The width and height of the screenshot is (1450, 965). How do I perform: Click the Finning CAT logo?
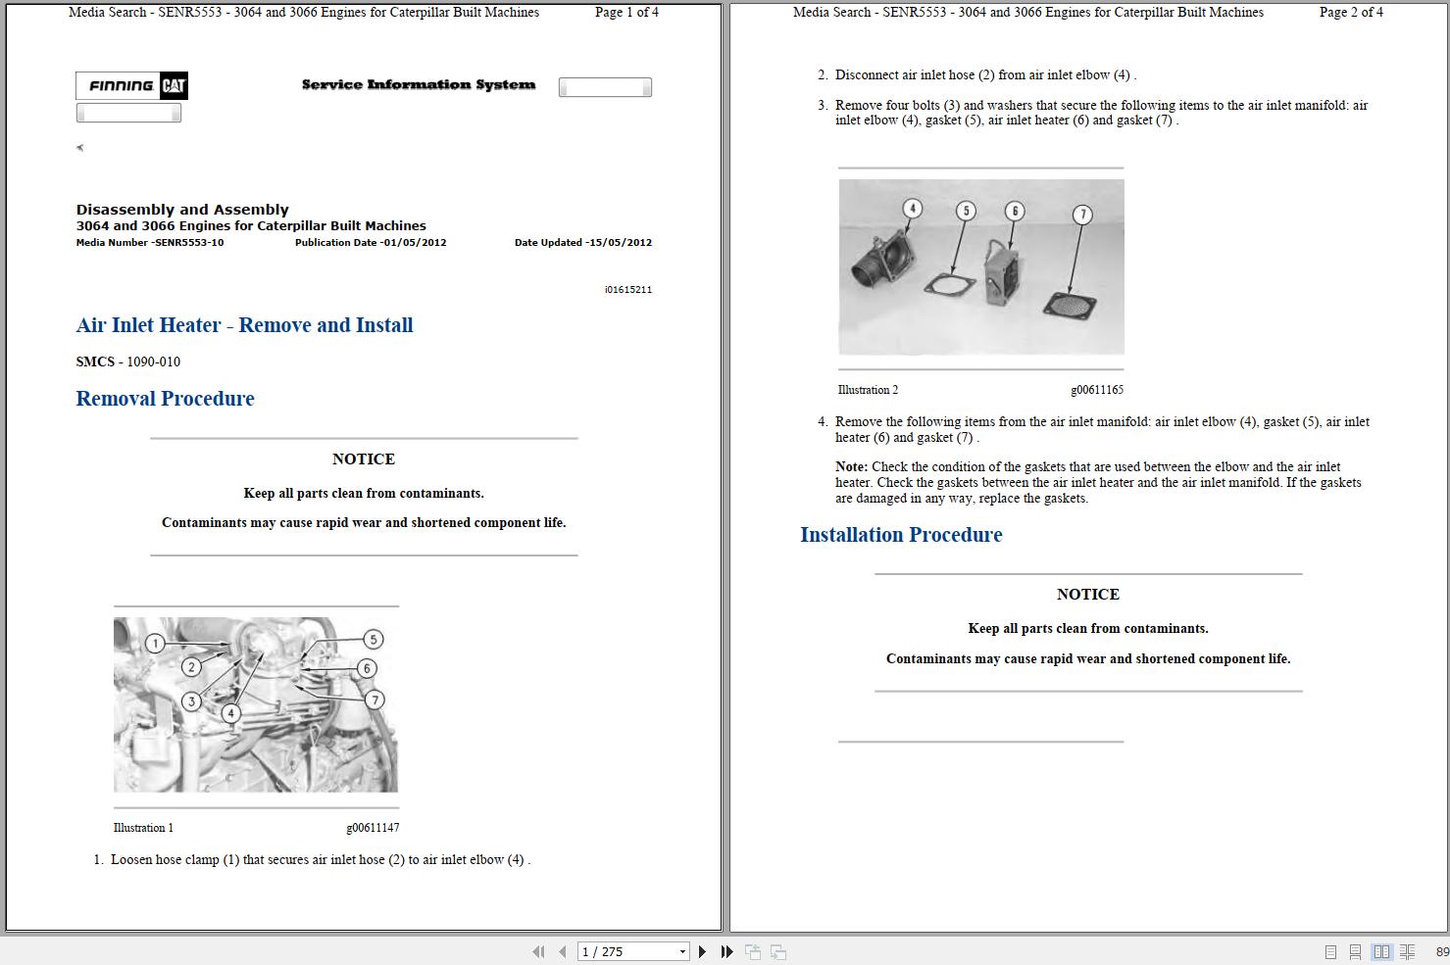[x=130, y=86]
